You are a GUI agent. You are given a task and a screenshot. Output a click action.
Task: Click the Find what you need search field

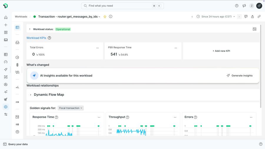pos(122,6)
